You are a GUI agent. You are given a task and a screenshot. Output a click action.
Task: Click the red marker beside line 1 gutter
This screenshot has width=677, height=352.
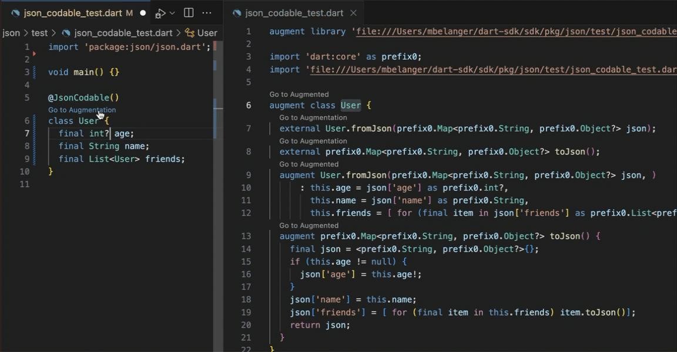(x=34, y=54)
